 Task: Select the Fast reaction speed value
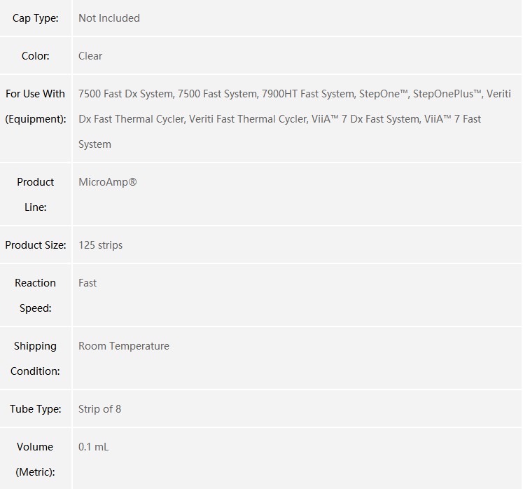point(88,283)
